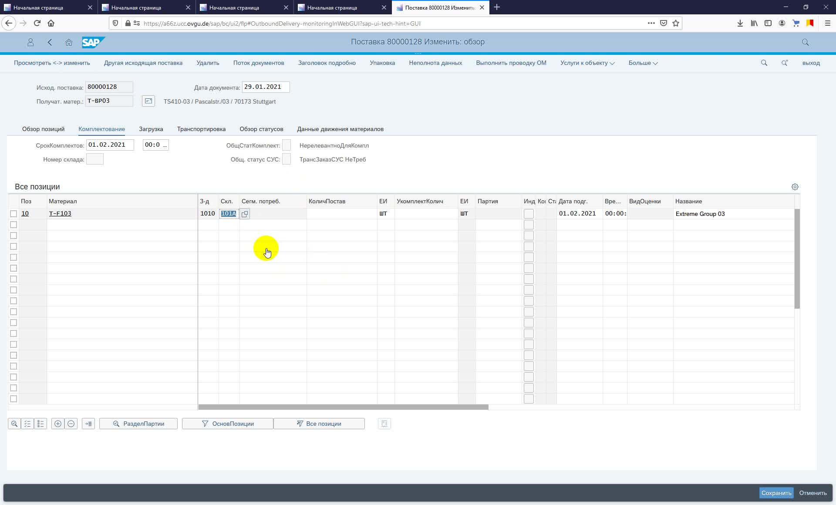The width and height of the screenshot is (836, 505).
Task: Expand the Больше menu
Action: tap(643, 63)
